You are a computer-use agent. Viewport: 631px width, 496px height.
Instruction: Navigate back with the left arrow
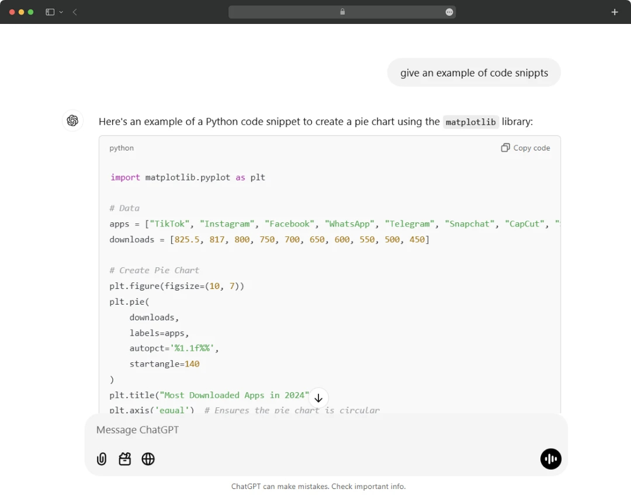[x=74, y=12]
